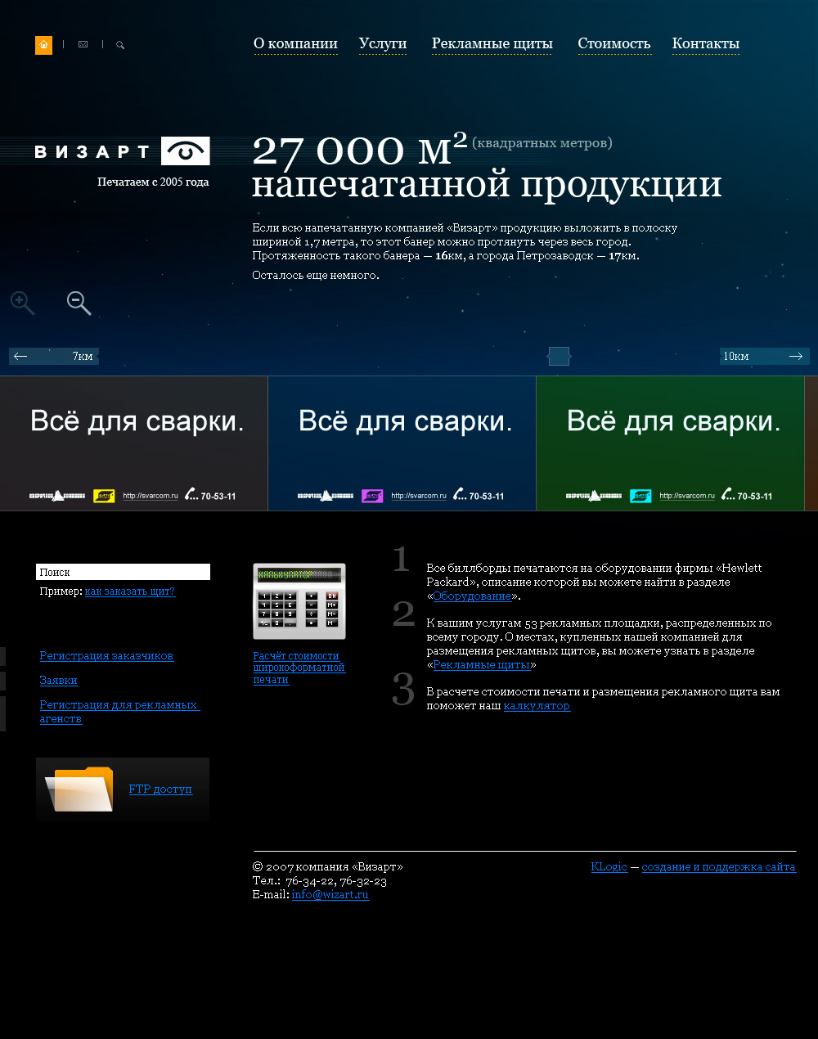Select the zoom-in magnifier icon
This screenshot has width=818, height=1039.
22,303
